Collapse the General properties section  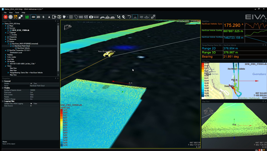(3, 81)
